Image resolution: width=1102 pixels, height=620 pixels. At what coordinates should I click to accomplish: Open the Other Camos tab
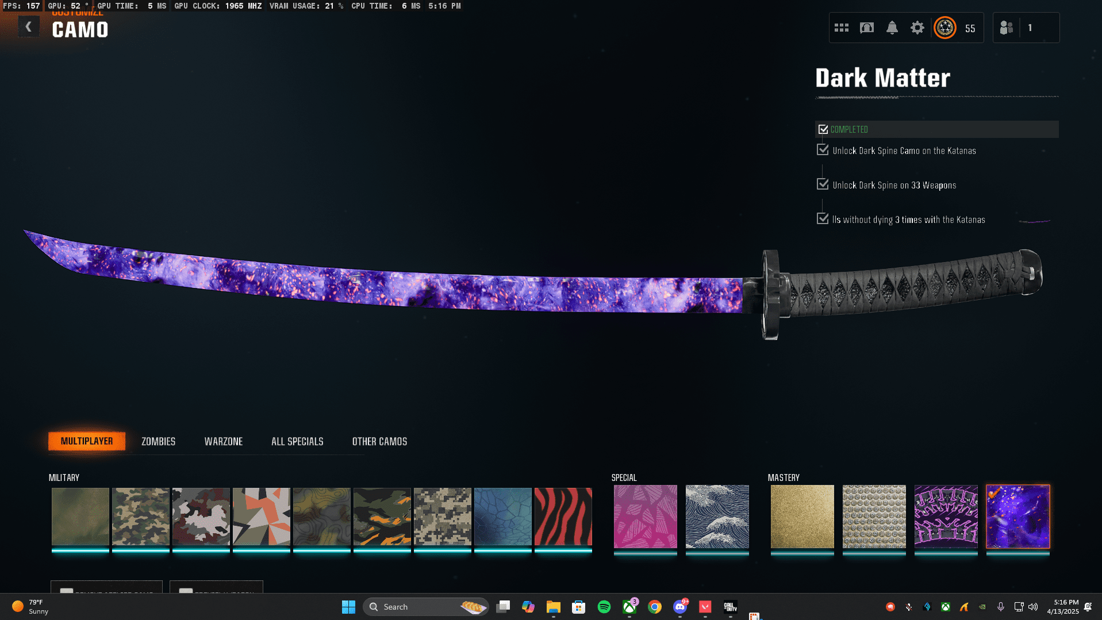click(x=379, y=441)
